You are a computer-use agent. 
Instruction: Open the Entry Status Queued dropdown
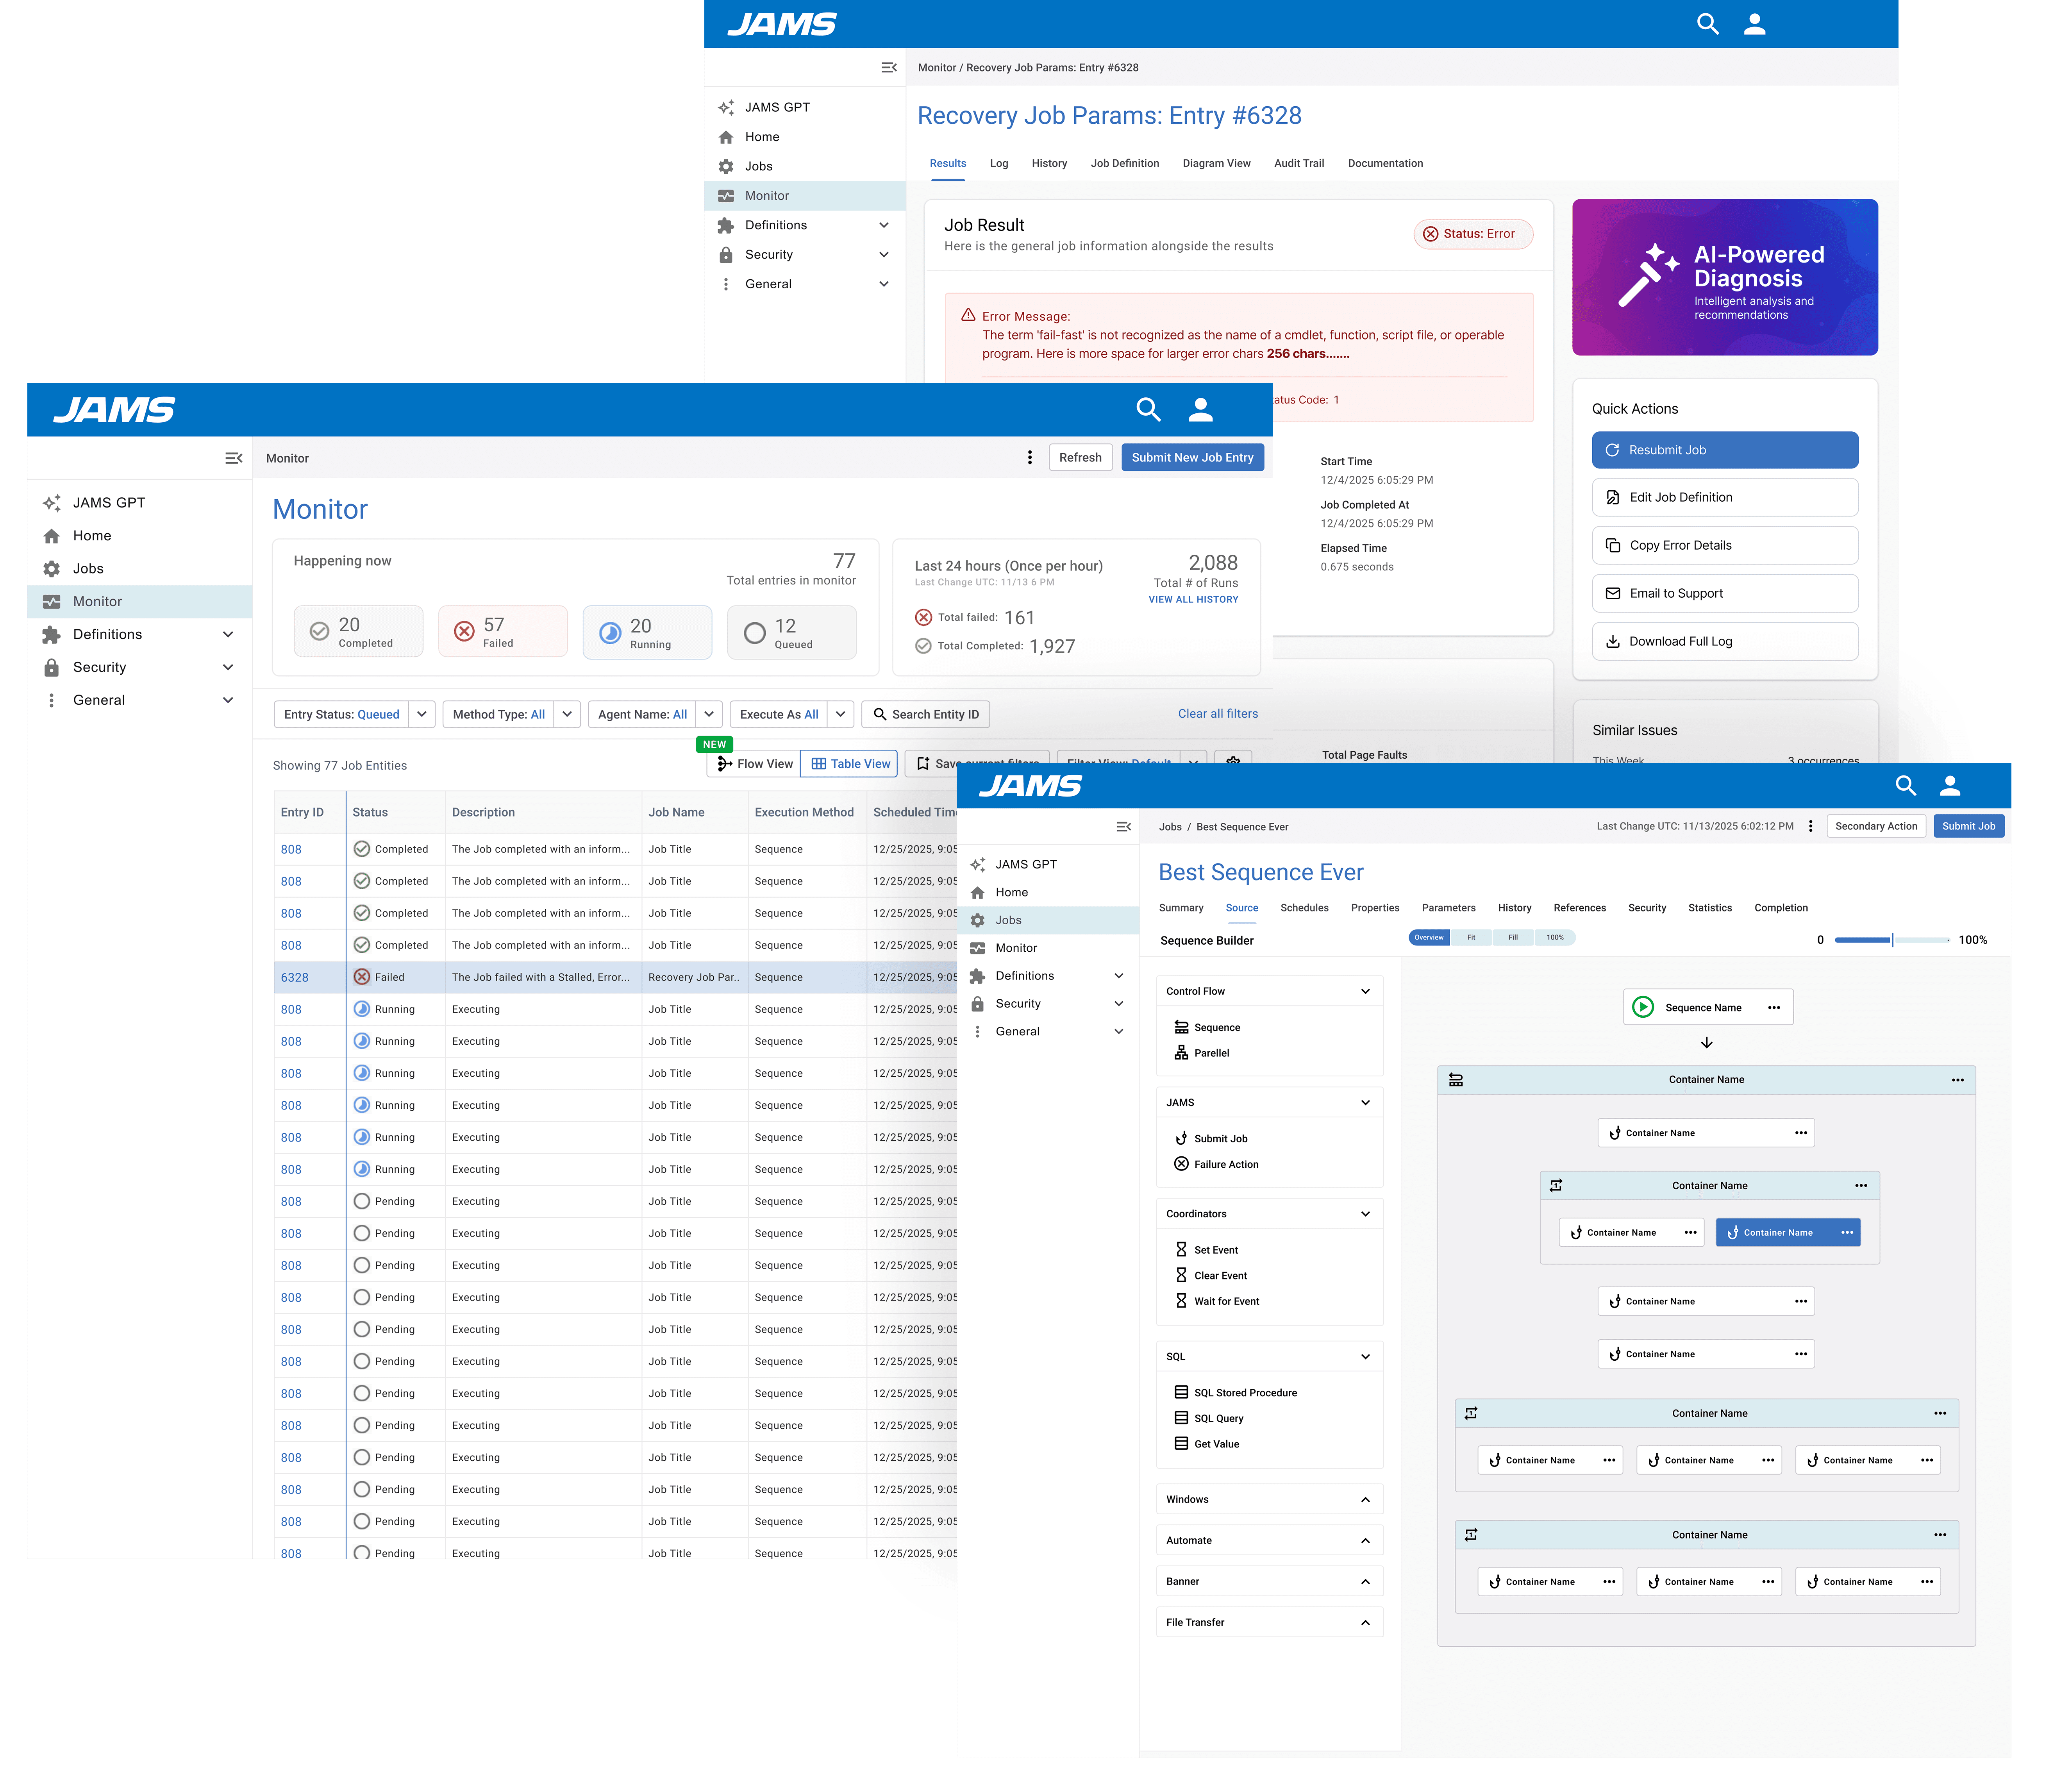coord(421,714)
